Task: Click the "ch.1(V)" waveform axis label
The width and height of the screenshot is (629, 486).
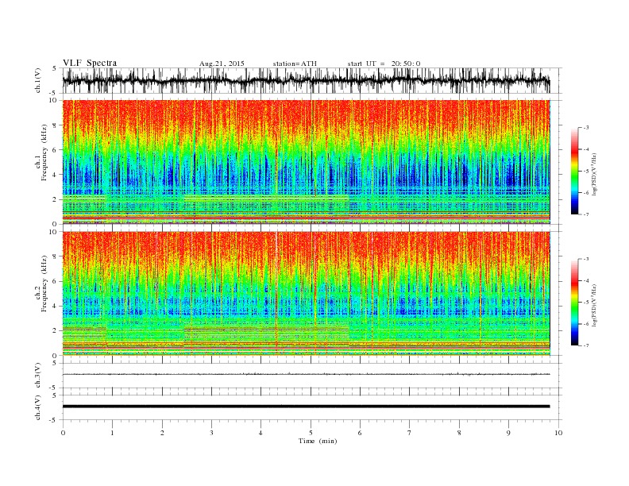Action: 38,81
